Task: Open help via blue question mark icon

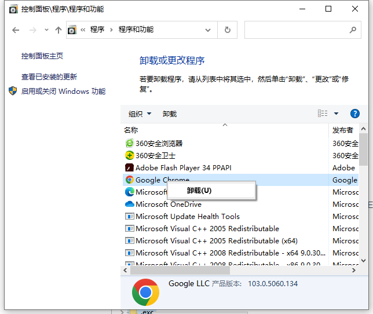Action: 355,114
